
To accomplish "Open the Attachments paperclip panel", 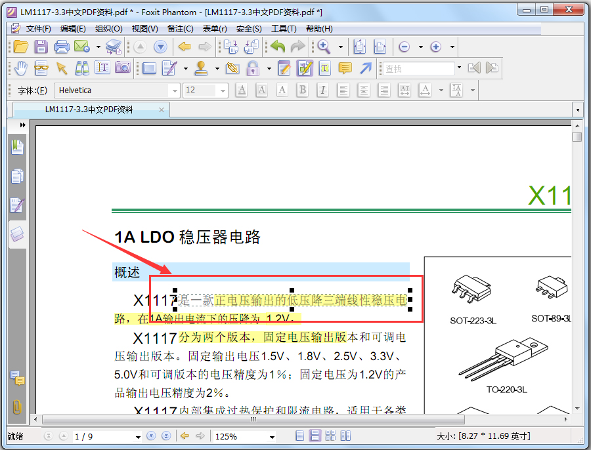I will click(x=17, y=407).
